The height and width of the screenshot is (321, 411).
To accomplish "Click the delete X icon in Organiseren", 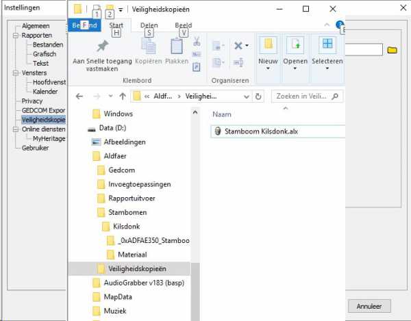I will [239, 46].
